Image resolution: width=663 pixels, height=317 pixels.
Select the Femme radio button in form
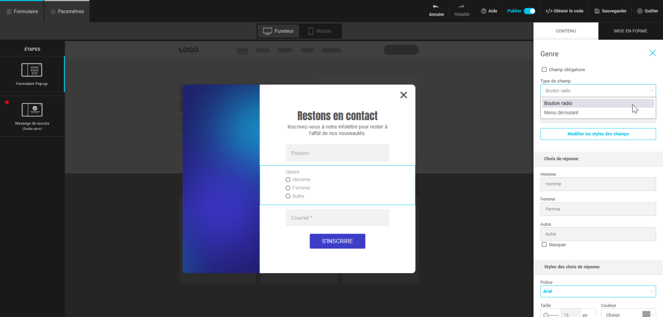(x=288, y=188)
